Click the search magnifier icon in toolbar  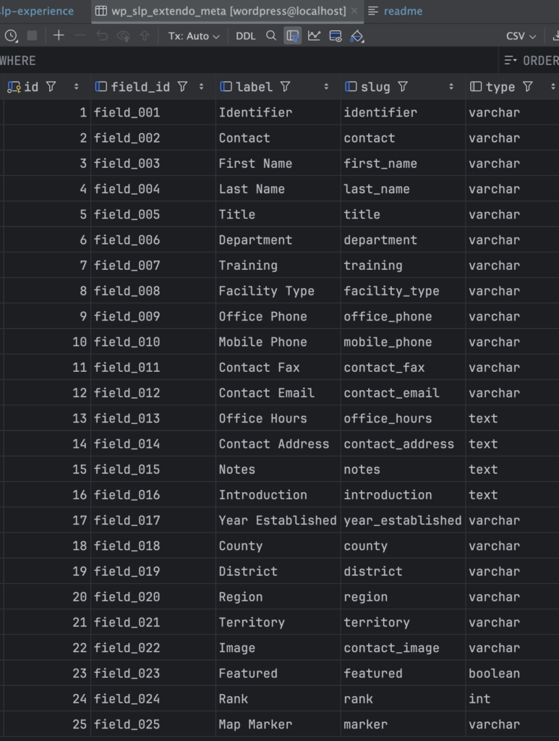(x=270, y=35)
